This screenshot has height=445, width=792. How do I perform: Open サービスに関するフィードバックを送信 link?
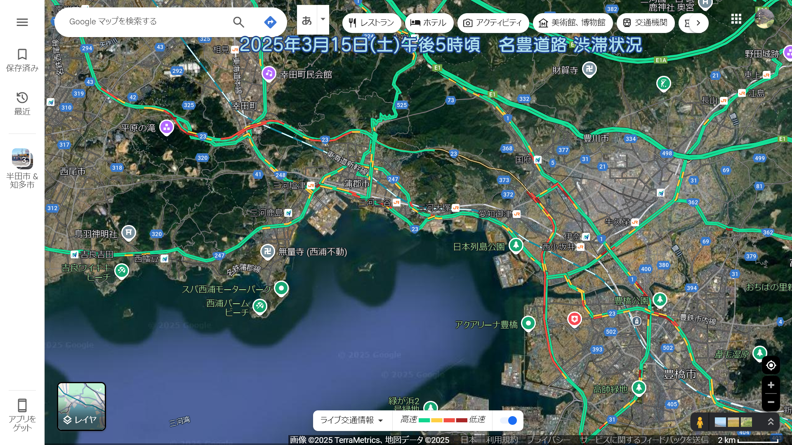(644, 440)
